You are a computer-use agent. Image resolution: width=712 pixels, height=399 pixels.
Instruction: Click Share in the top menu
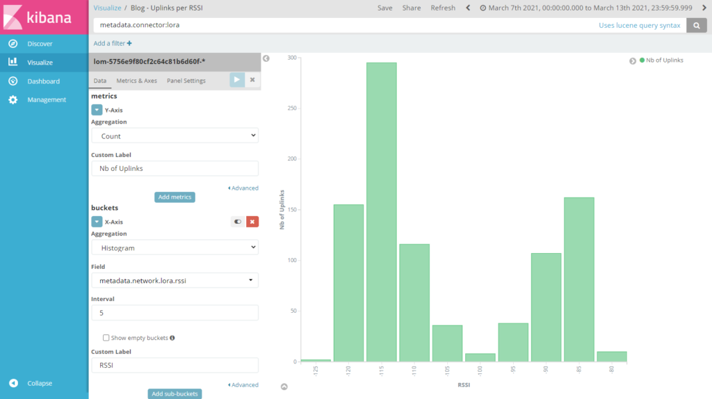point(412,8)
